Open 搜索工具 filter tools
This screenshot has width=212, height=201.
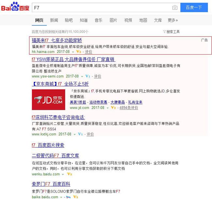click(171, 32)
